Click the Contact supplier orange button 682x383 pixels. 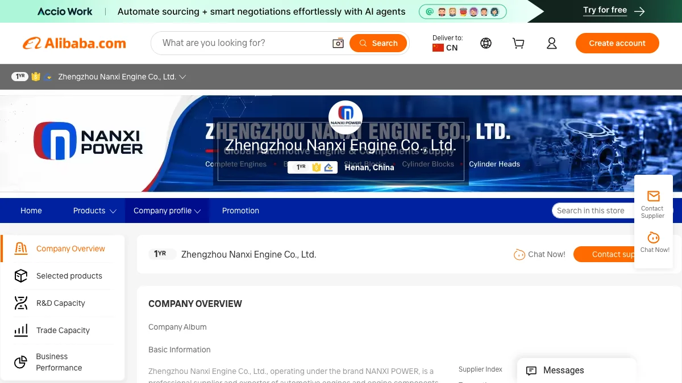[x=604, y=254]
